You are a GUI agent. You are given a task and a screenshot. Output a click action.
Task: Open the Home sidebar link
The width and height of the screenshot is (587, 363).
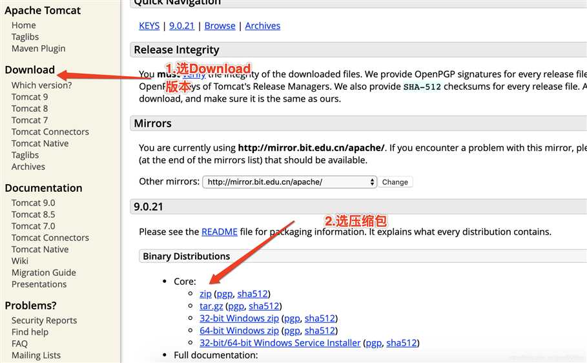pyautogui.click(x=24, y=25)
